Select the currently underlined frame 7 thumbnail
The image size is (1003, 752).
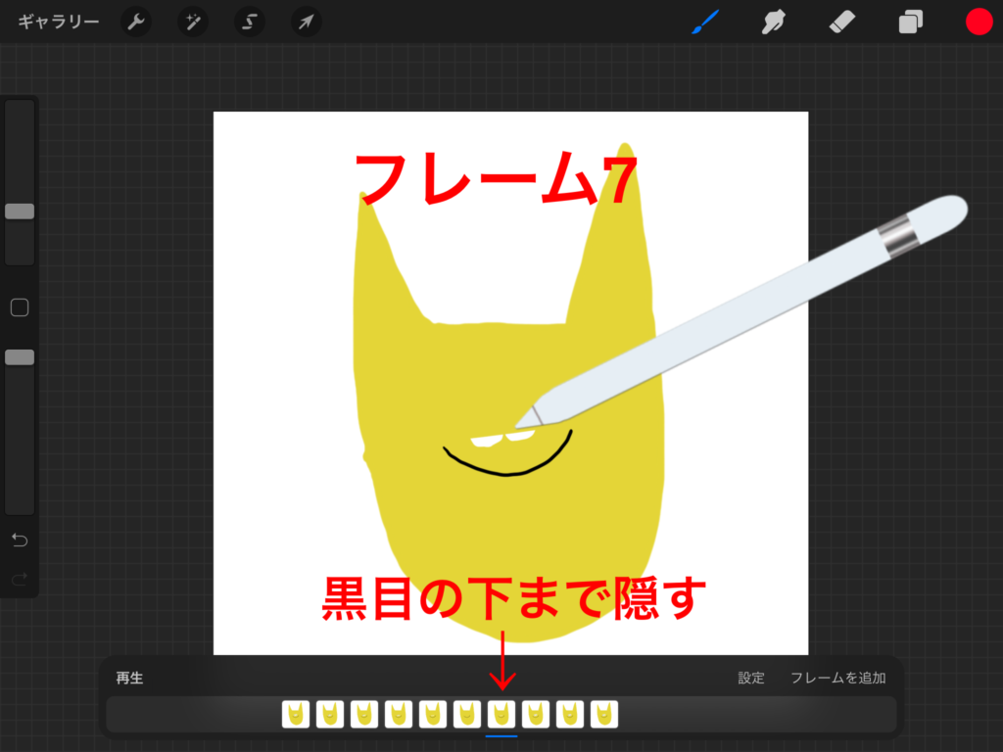tap(501, 715)
